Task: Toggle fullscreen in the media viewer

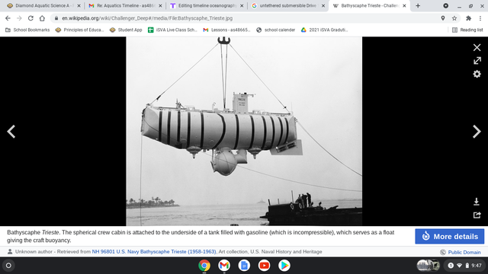Action: coord(477,61)
